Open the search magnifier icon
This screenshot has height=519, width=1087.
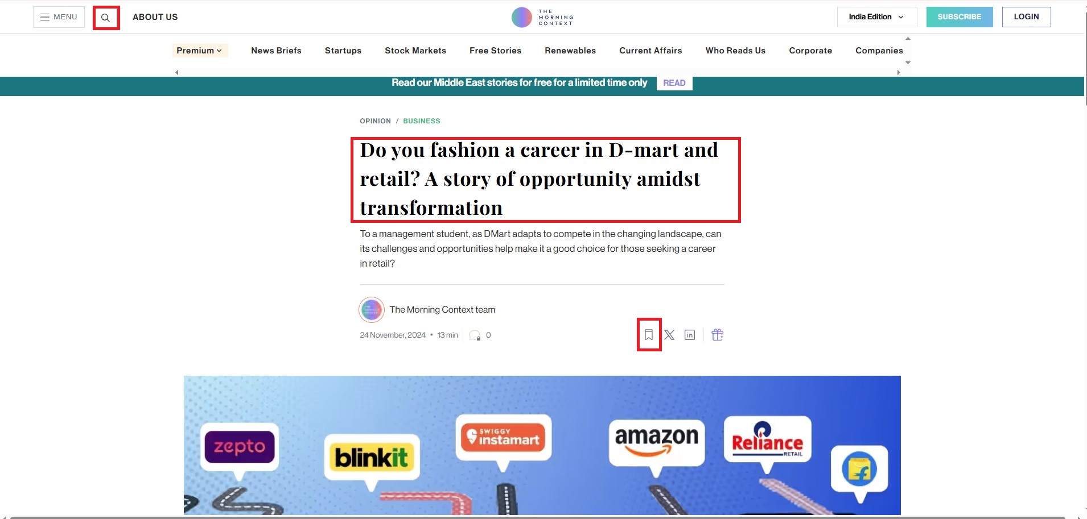click(x=106, y=18)
